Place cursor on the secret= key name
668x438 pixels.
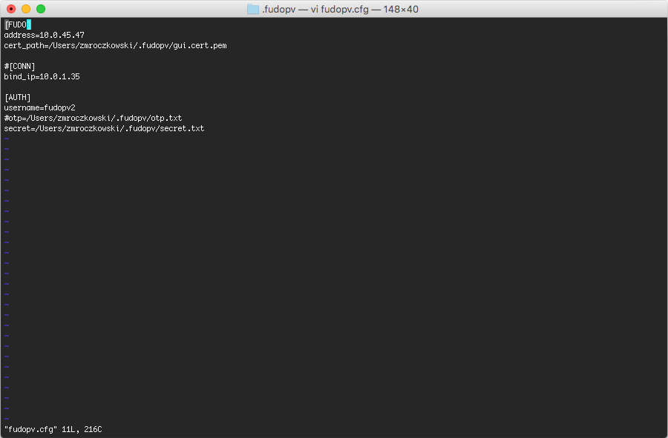(x=16, y=128)
